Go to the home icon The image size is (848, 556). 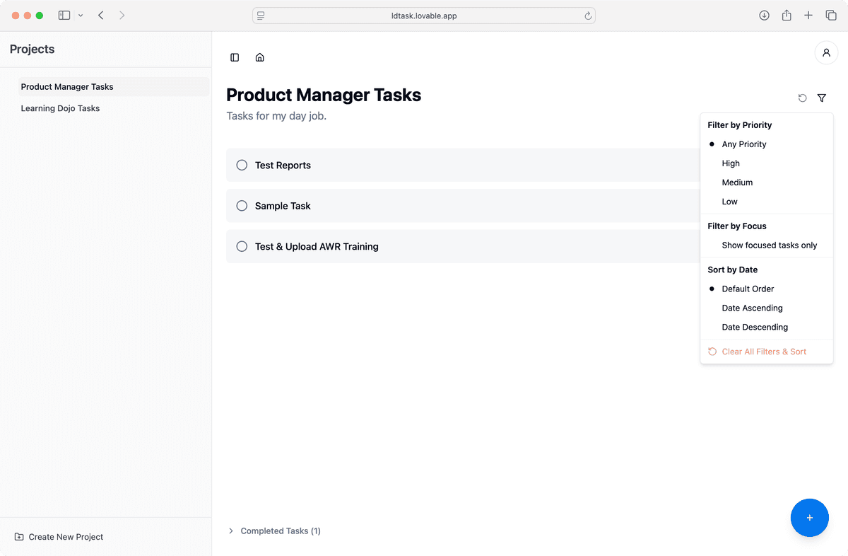click(259, 57)
